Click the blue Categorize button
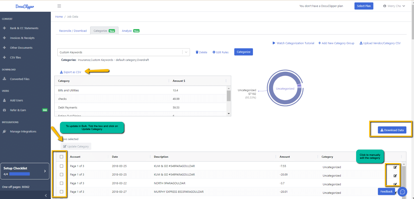The height and width of the screenshot is (199, 414). pyautogui.click(x=243, y=52)
